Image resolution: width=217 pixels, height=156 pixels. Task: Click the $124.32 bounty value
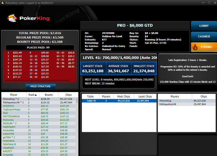[x=45, y=103]
